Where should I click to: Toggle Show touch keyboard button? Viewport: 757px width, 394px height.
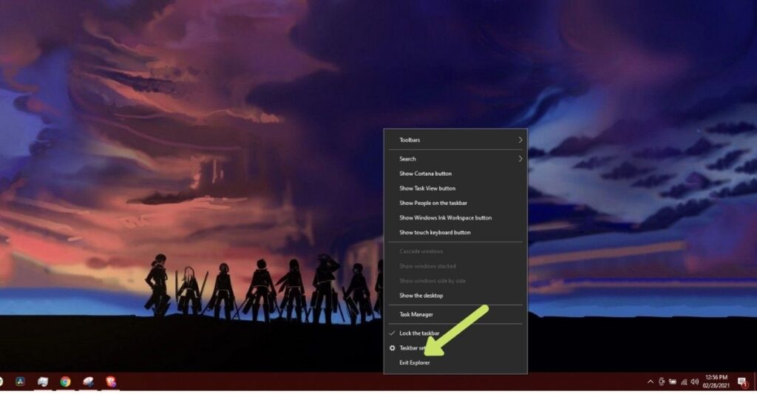point(455,232)
